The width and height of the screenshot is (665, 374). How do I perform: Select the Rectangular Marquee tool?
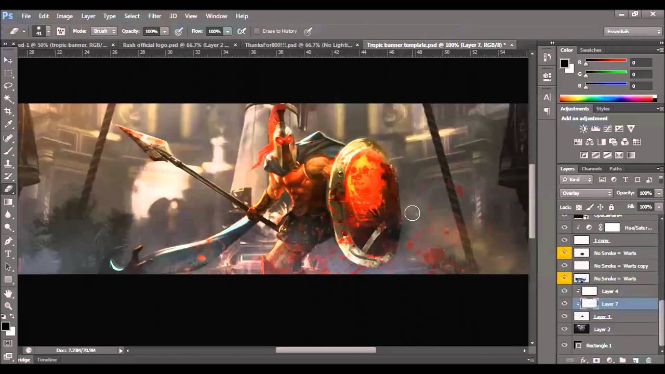click(8, 73)
